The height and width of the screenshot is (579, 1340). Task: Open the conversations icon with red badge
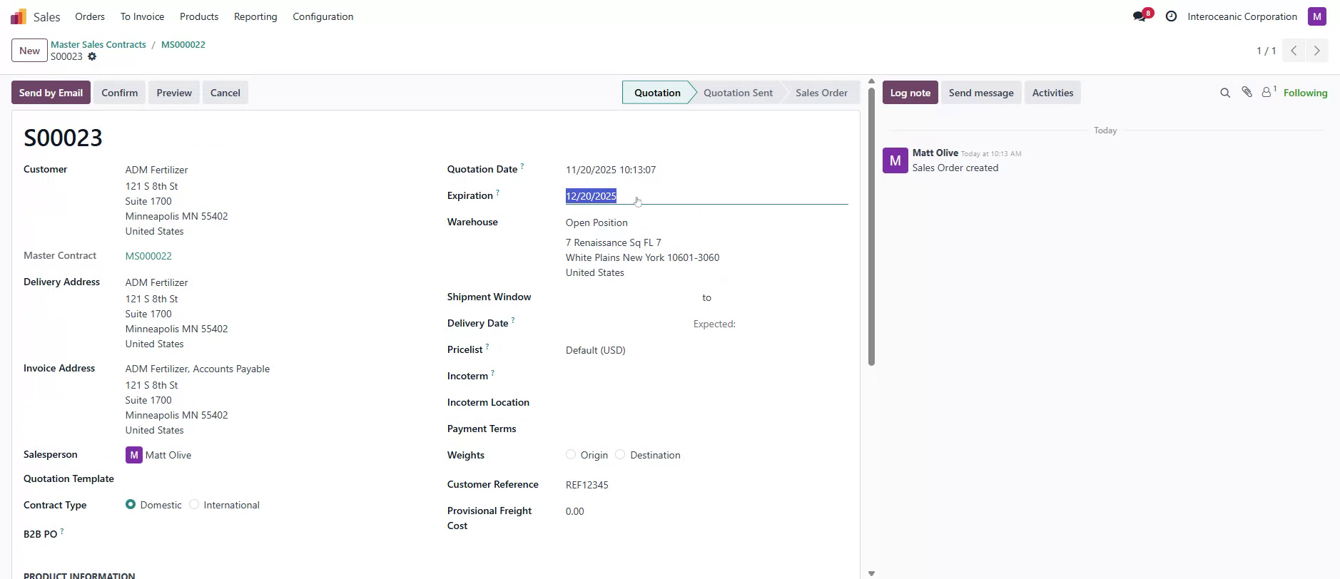tap(1142, 16)
